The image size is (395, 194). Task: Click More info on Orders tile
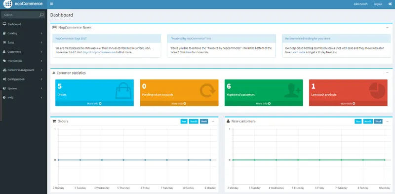click(94, 104)
